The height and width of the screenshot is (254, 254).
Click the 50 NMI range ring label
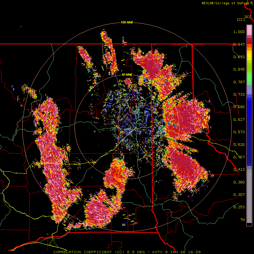127,75
